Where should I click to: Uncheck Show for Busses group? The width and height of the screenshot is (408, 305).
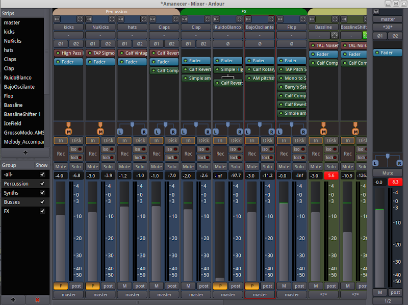(x=42, y=201)
